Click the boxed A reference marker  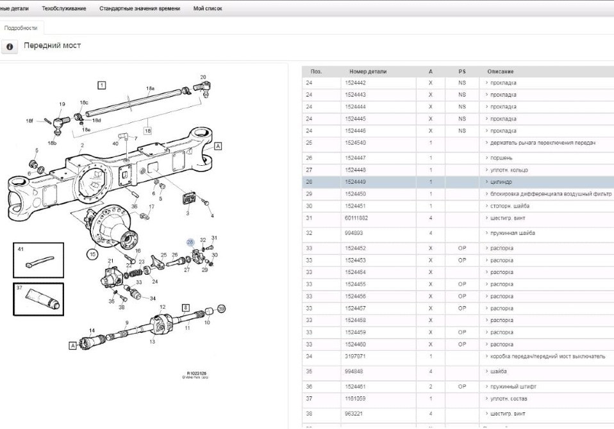tap(218, 146)
